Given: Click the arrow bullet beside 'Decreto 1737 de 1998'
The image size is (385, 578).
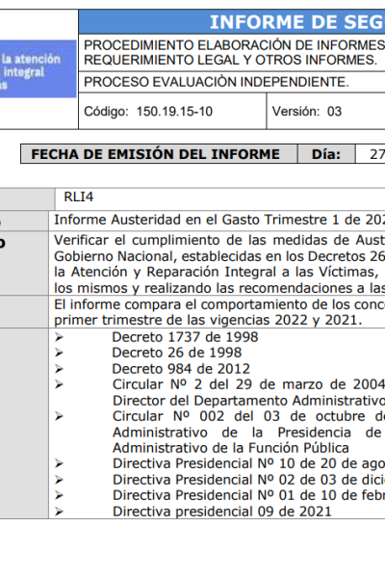Looking at the screenshot, I should pyautogui.click(x=59, y=337).
